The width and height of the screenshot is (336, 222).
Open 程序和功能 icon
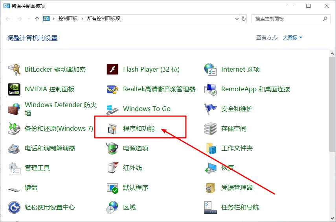[x=112, y=129]
